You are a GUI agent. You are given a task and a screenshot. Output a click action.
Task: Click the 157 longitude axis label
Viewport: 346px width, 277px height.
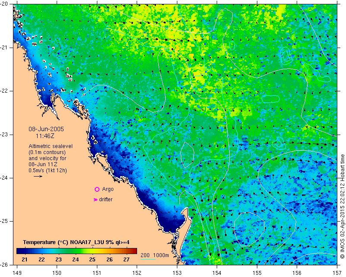tap(337, 273)
